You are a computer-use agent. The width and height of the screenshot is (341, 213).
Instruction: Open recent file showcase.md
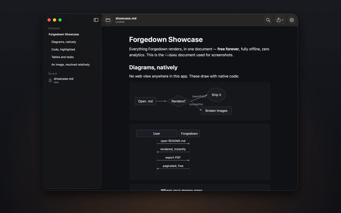pos(73,80)
